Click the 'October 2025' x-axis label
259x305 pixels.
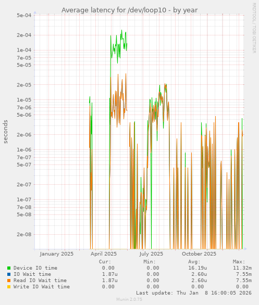tap(199, 254)
